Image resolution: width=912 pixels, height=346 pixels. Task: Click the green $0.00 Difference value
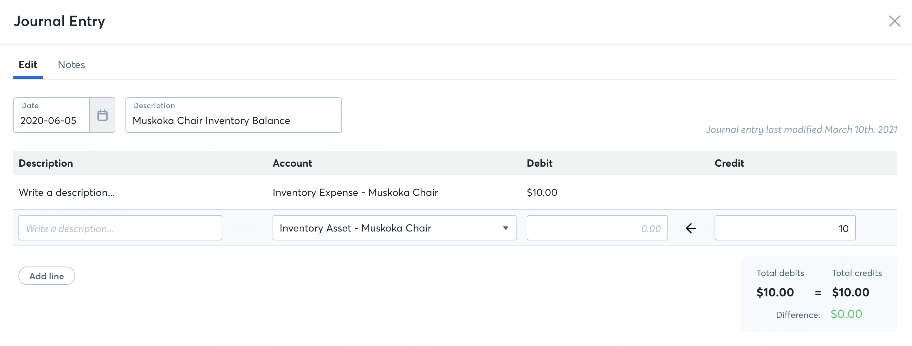pyautogui.click(x=846, y=314)
